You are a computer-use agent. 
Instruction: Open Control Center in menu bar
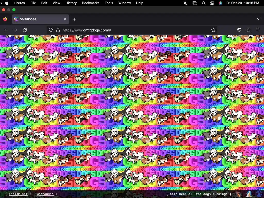point(212,3)
